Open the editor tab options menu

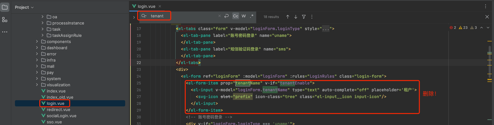485,6
